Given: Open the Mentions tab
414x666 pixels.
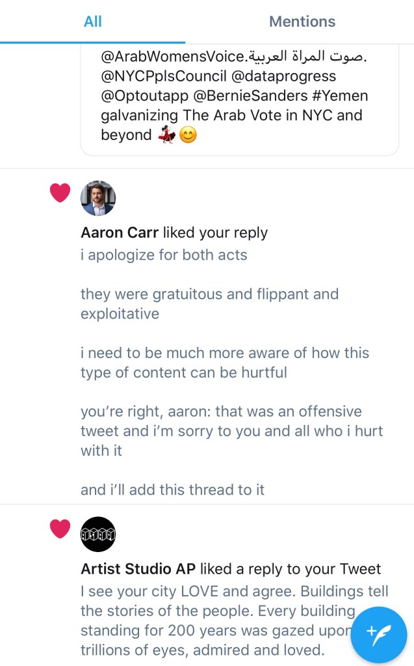Looking at the screenshot, I should click(302, 21).
